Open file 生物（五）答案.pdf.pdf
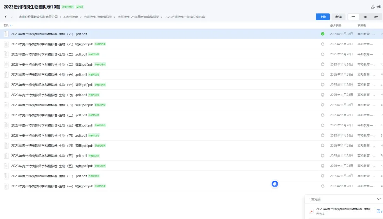Image resolution: width=383 pixels, height=219 pixels. pyautogui.click(x=52, y=166)
